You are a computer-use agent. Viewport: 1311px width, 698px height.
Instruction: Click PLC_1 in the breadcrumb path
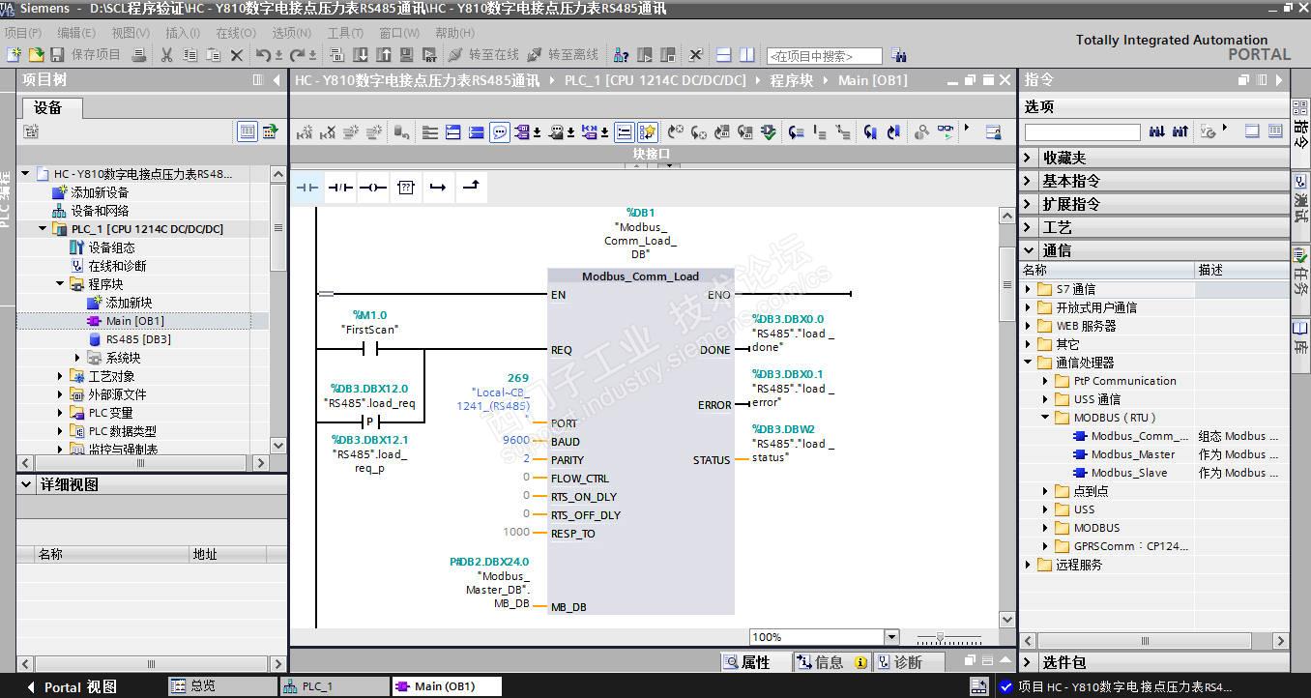[x=655, y=80]
